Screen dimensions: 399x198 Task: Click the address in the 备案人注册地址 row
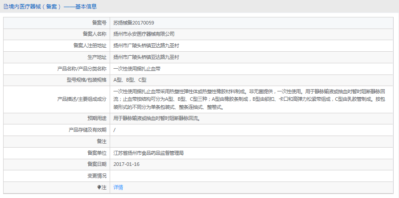click(146, 46)
